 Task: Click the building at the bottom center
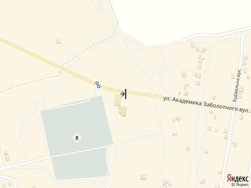tap(143, 177)
